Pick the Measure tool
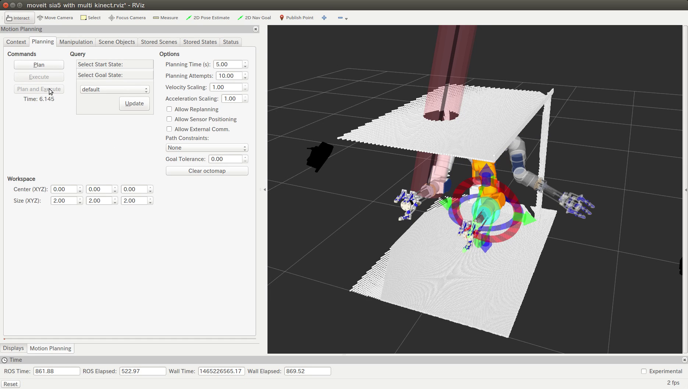The image size is (688, 389). [x=166, y=18]
